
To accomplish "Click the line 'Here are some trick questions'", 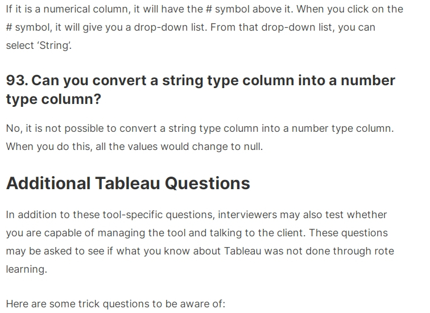I will coord(115,304).
